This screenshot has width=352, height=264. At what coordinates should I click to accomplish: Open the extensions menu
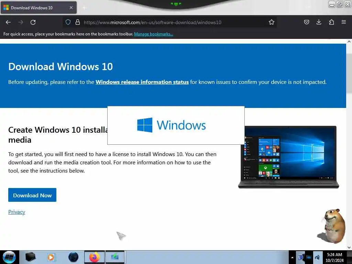pos(331,22)
